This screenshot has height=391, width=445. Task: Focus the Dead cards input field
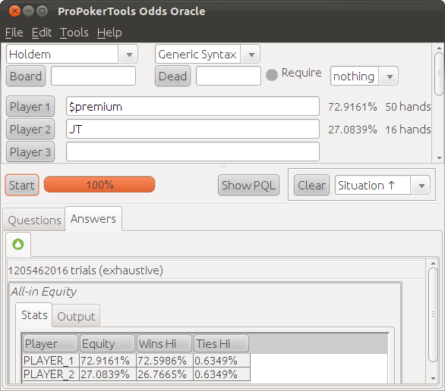click(229, 76)
